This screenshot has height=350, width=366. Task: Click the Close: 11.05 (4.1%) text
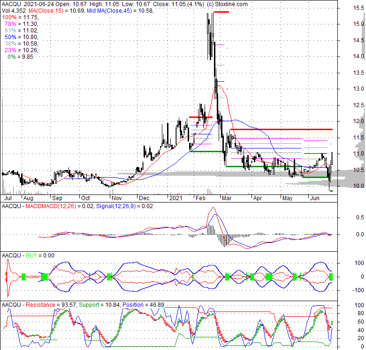point(178,4)
